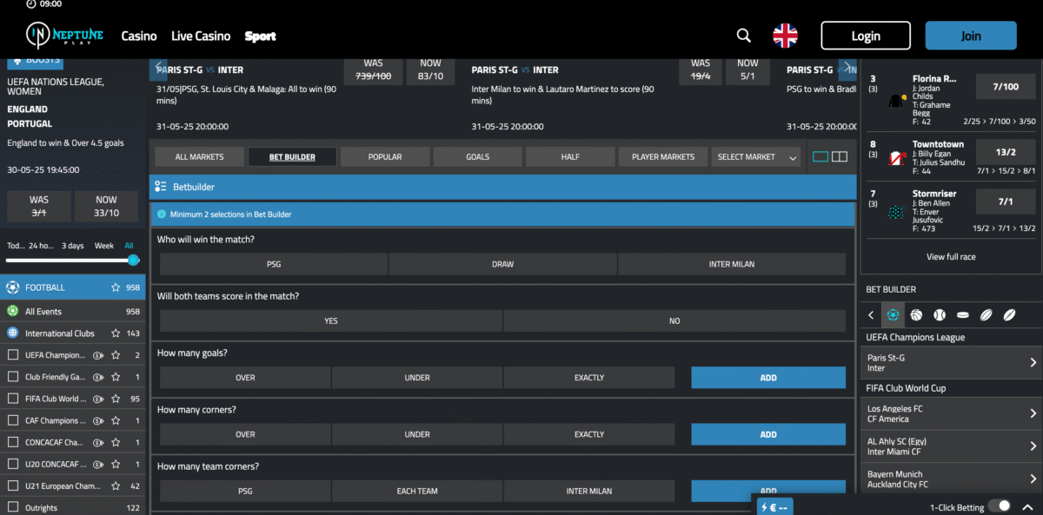1043x515 pixels.
Task: Select the 13/2 odds for Towntown
Action: click(1005, 152)
